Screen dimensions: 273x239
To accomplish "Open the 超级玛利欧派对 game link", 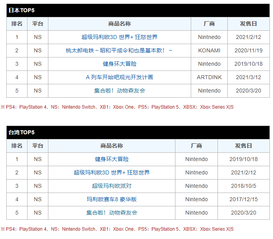I will pos(112,186).
